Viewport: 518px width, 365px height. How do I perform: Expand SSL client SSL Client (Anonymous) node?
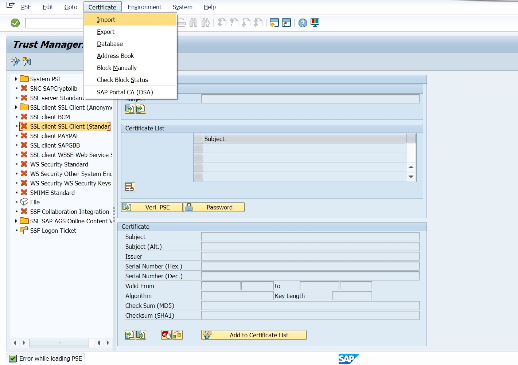[16, 107]
